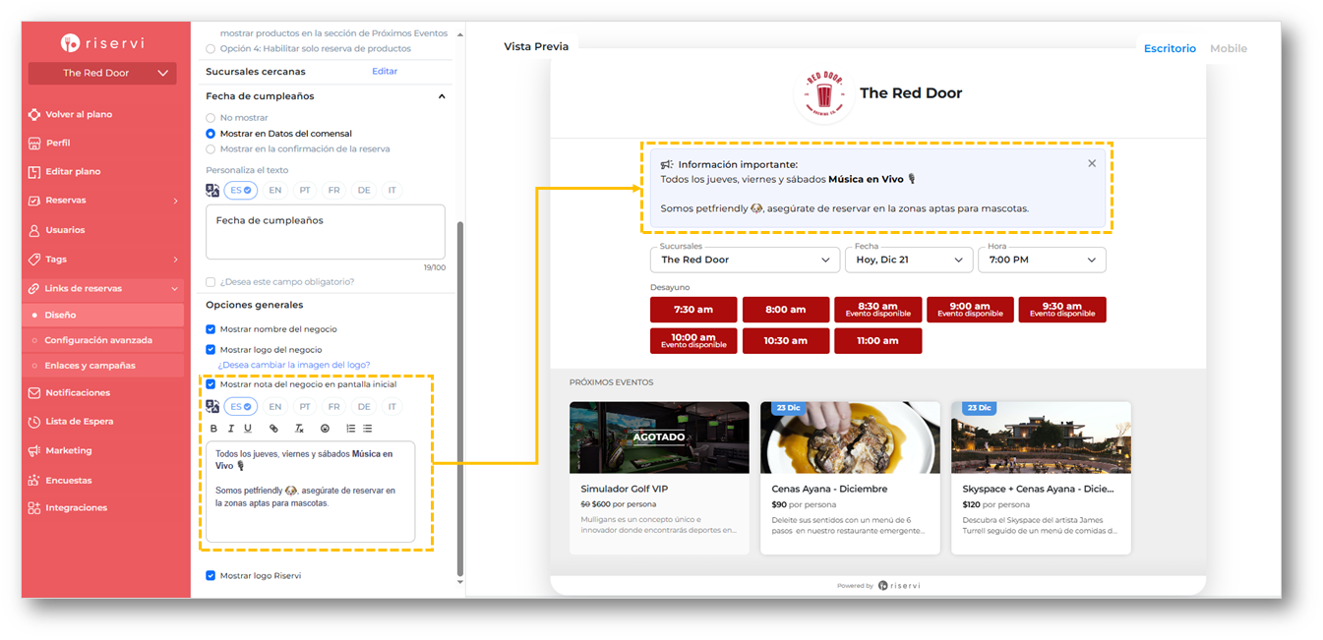Click the ¿Desea cambiar la imagen del logo? link
The image size is (1323, 640).
[294, 365]
